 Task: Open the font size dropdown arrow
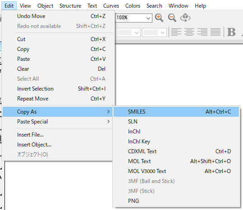point(163,33)
